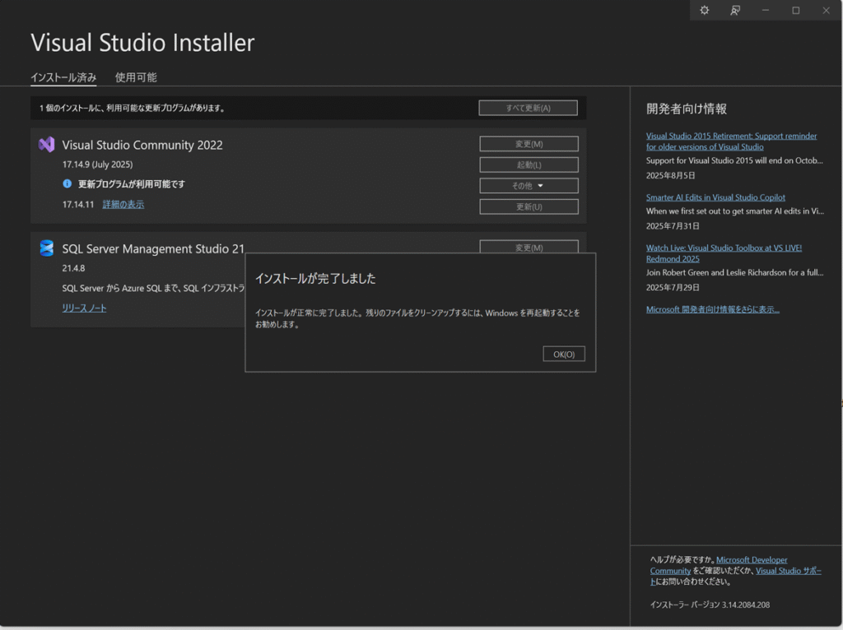
Task: Expand the その他 dropdown
Action: tap(529, 186)
